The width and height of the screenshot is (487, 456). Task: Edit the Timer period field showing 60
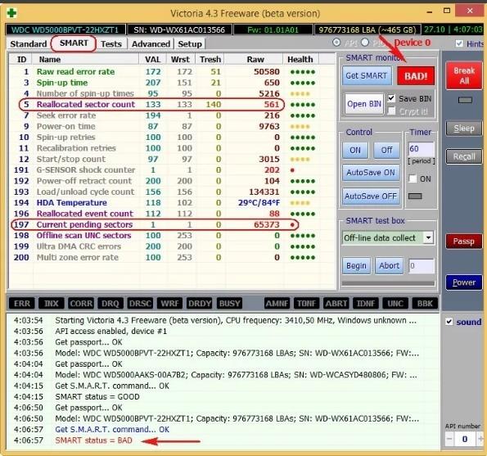421,149
